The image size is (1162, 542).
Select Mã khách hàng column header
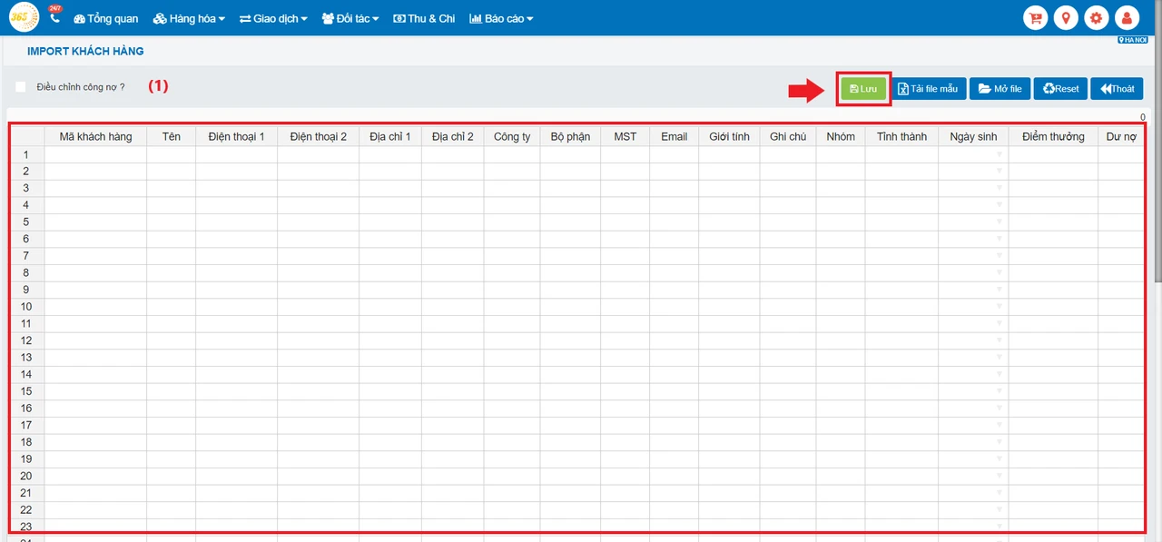point(95,137)
